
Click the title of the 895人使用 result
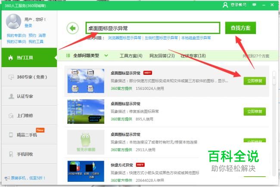(x=125, y=104)
